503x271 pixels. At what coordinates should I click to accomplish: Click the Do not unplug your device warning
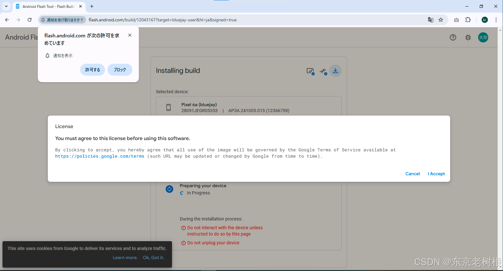pyautogui.click(x=213, y=243)
